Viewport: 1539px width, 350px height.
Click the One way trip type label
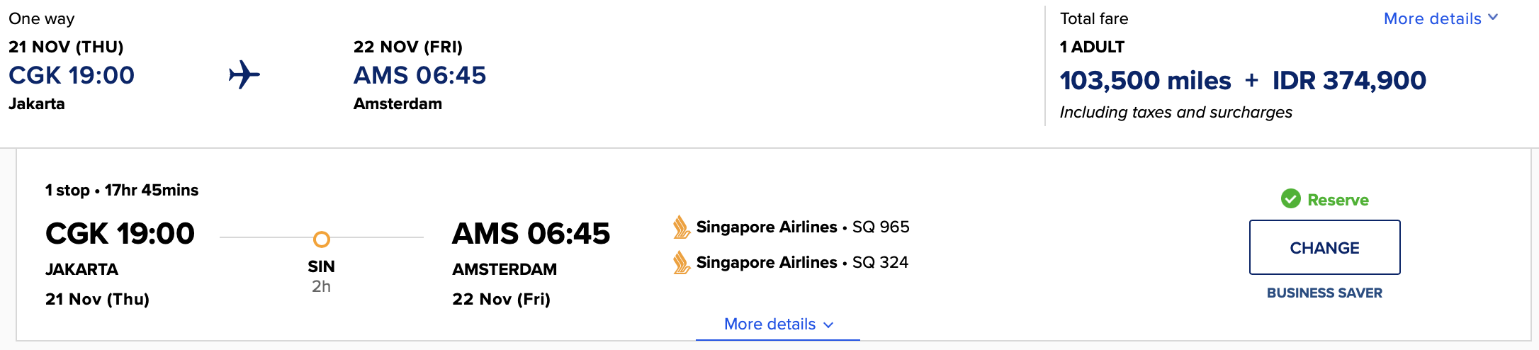[x=41, y=18]
